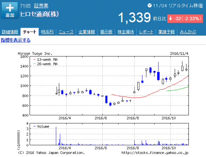Screen dimensions: 206x157
Task: Open the 掲示板 tab
Action: [106, 32]
